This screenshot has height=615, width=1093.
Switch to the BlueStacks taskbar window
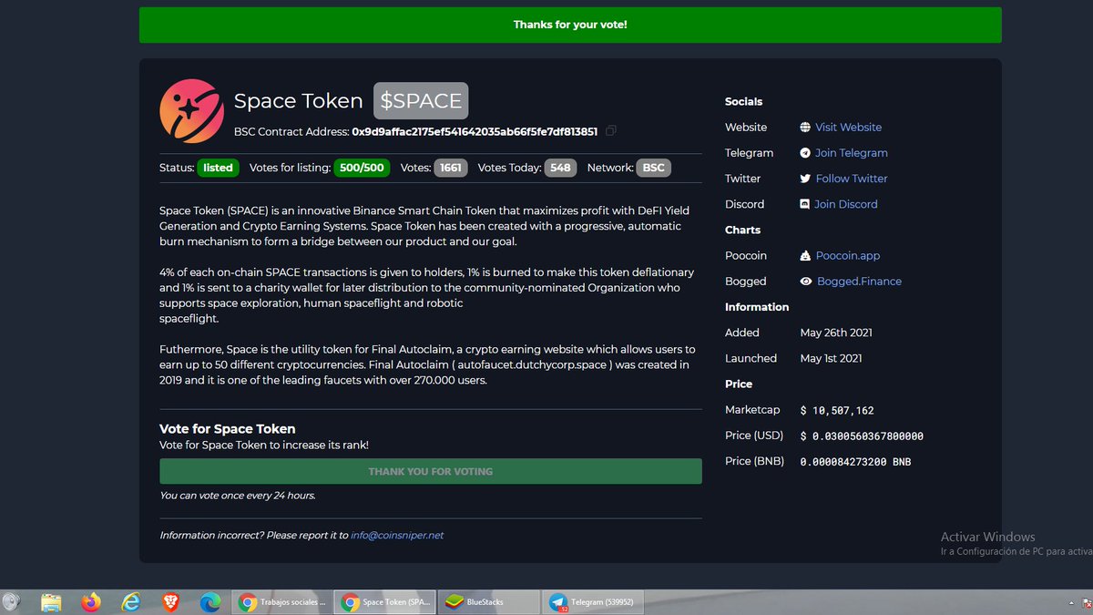click(488, 602)
